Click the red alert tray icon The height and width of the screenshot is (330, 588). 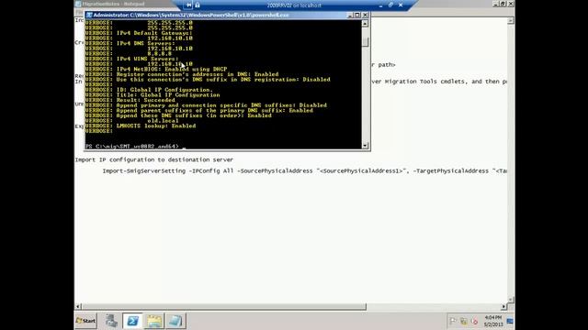pyautogui.click(x=474, y=321)
